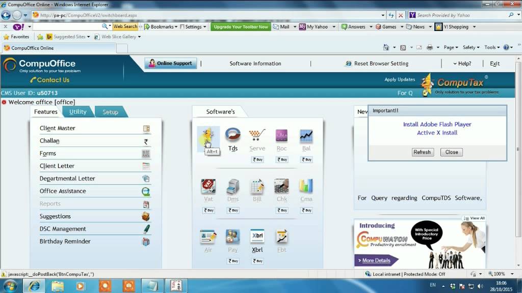Click the Contact Us link
The image size is (522, 293).
pos(50,80)
